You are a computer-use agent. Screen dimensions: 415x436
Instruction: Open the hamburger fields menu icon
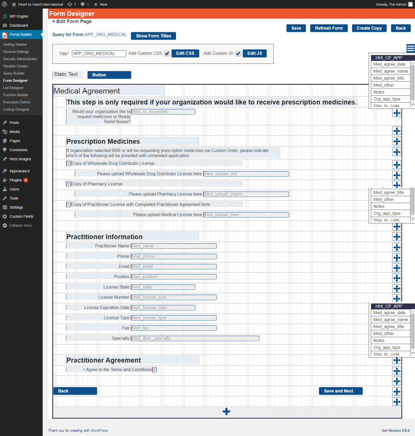411,48
